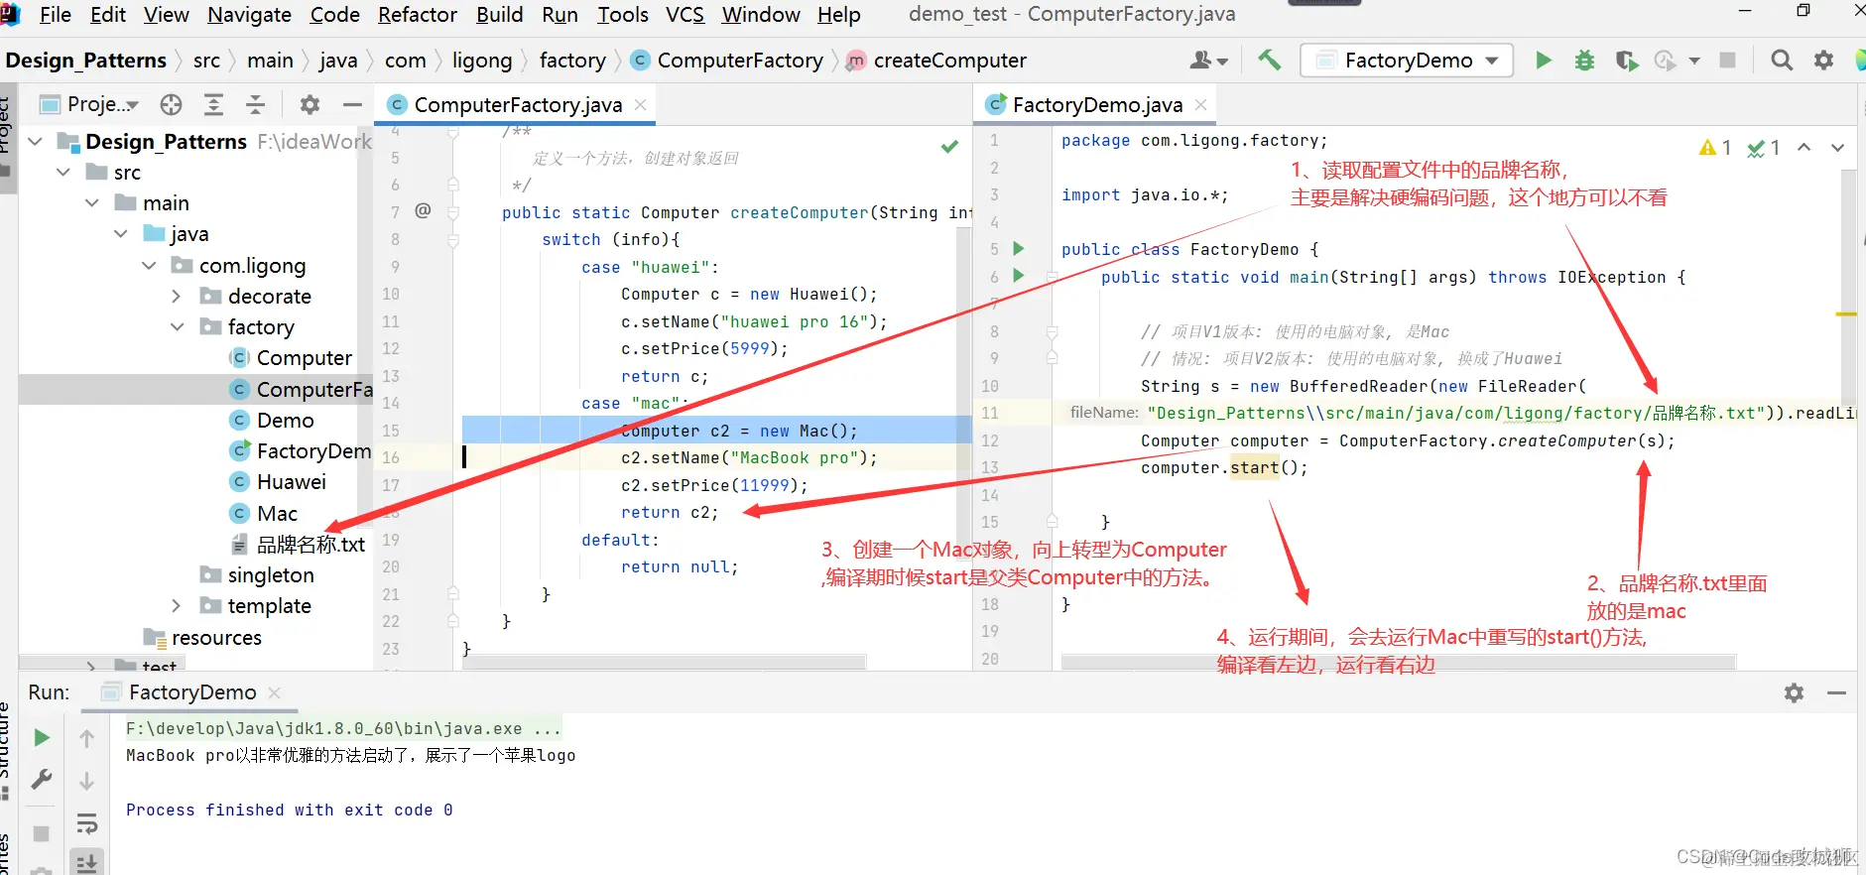The width and height of the screenshot is (1866, 875).
Task: Collapse all in Project panel
Action: pos(255,104)
